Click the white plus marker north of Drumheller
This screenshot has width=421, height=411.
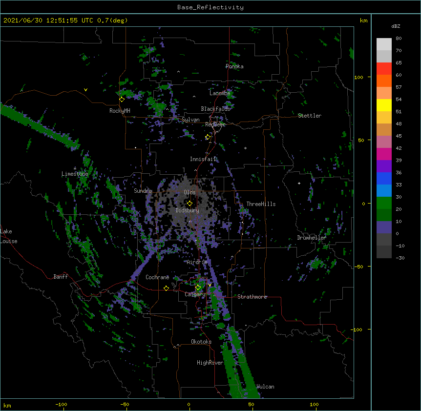(299, 183)
